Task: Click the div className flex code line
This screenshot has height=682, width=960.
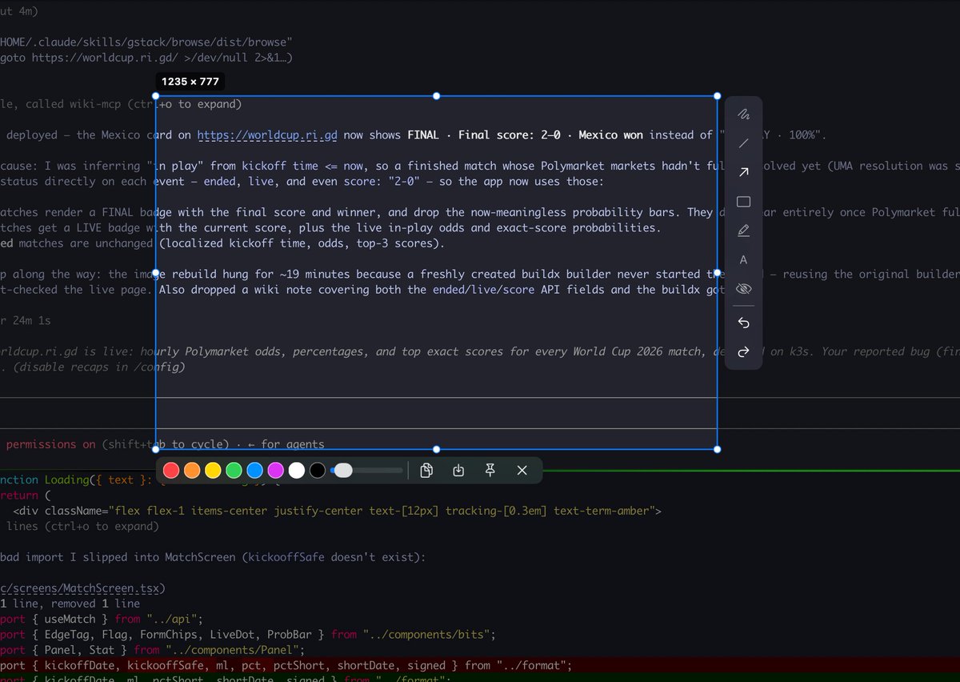Action: (x=338, y=511)
